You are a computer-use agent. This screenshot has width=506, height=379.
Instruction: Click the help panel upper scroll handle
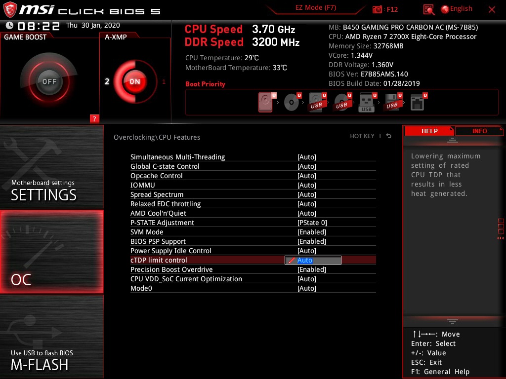tap(453, 140)
